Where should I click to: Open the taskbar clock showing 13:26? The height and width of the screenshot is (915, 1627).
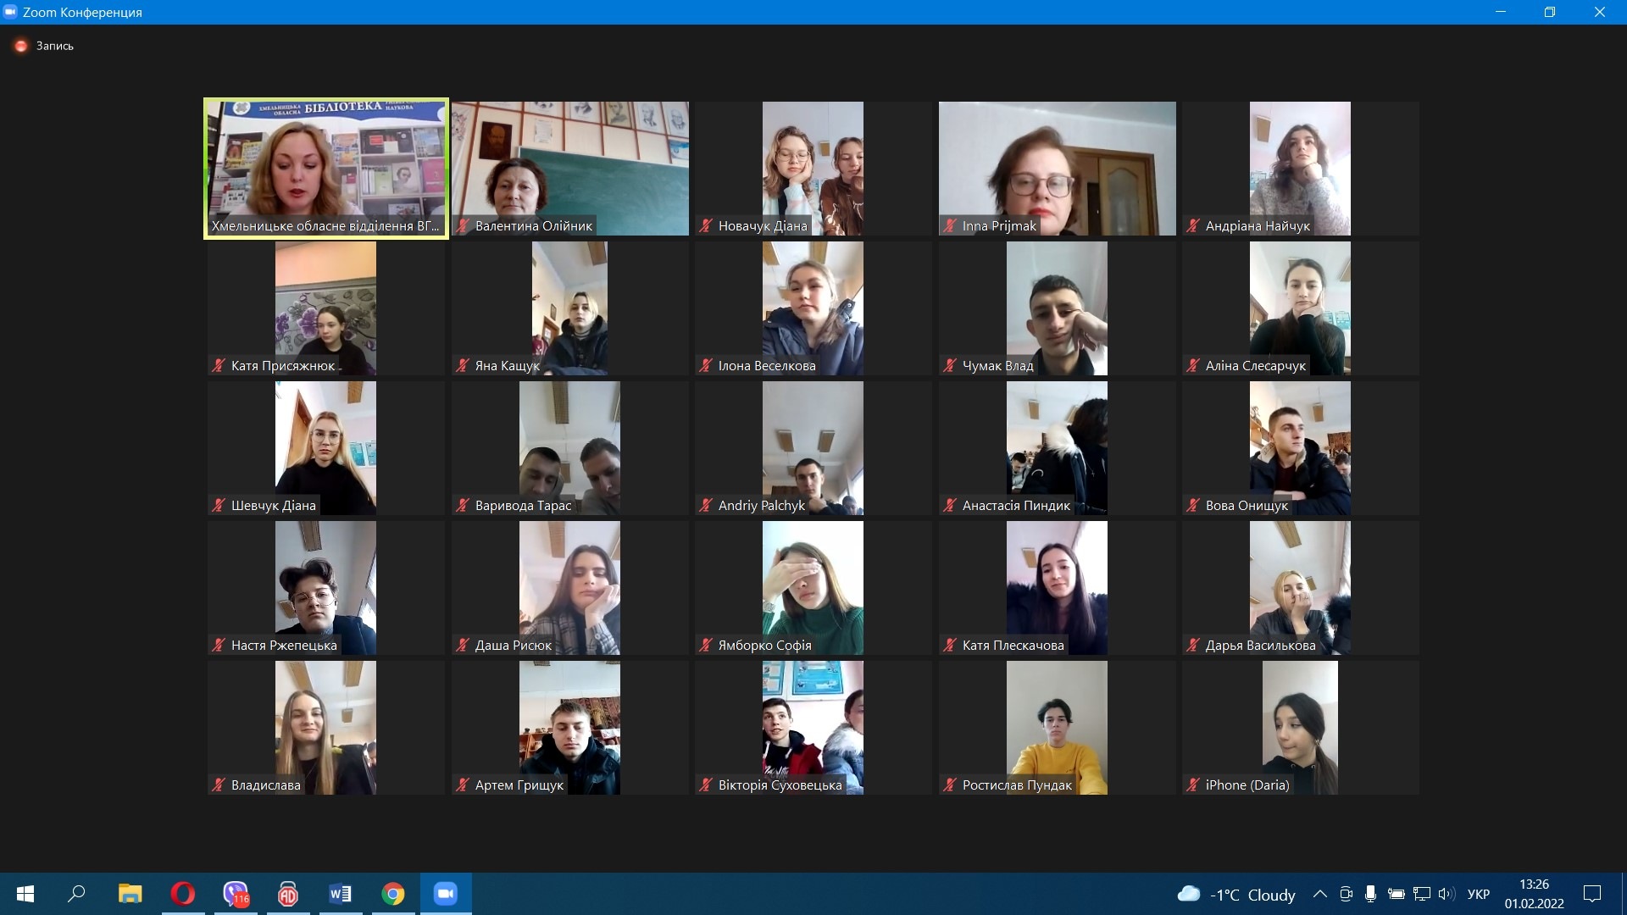(1534, 894)
